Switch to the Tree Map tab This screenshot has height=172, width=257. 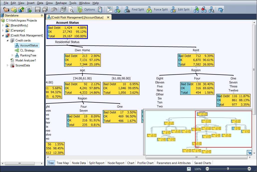pos(63,163)
